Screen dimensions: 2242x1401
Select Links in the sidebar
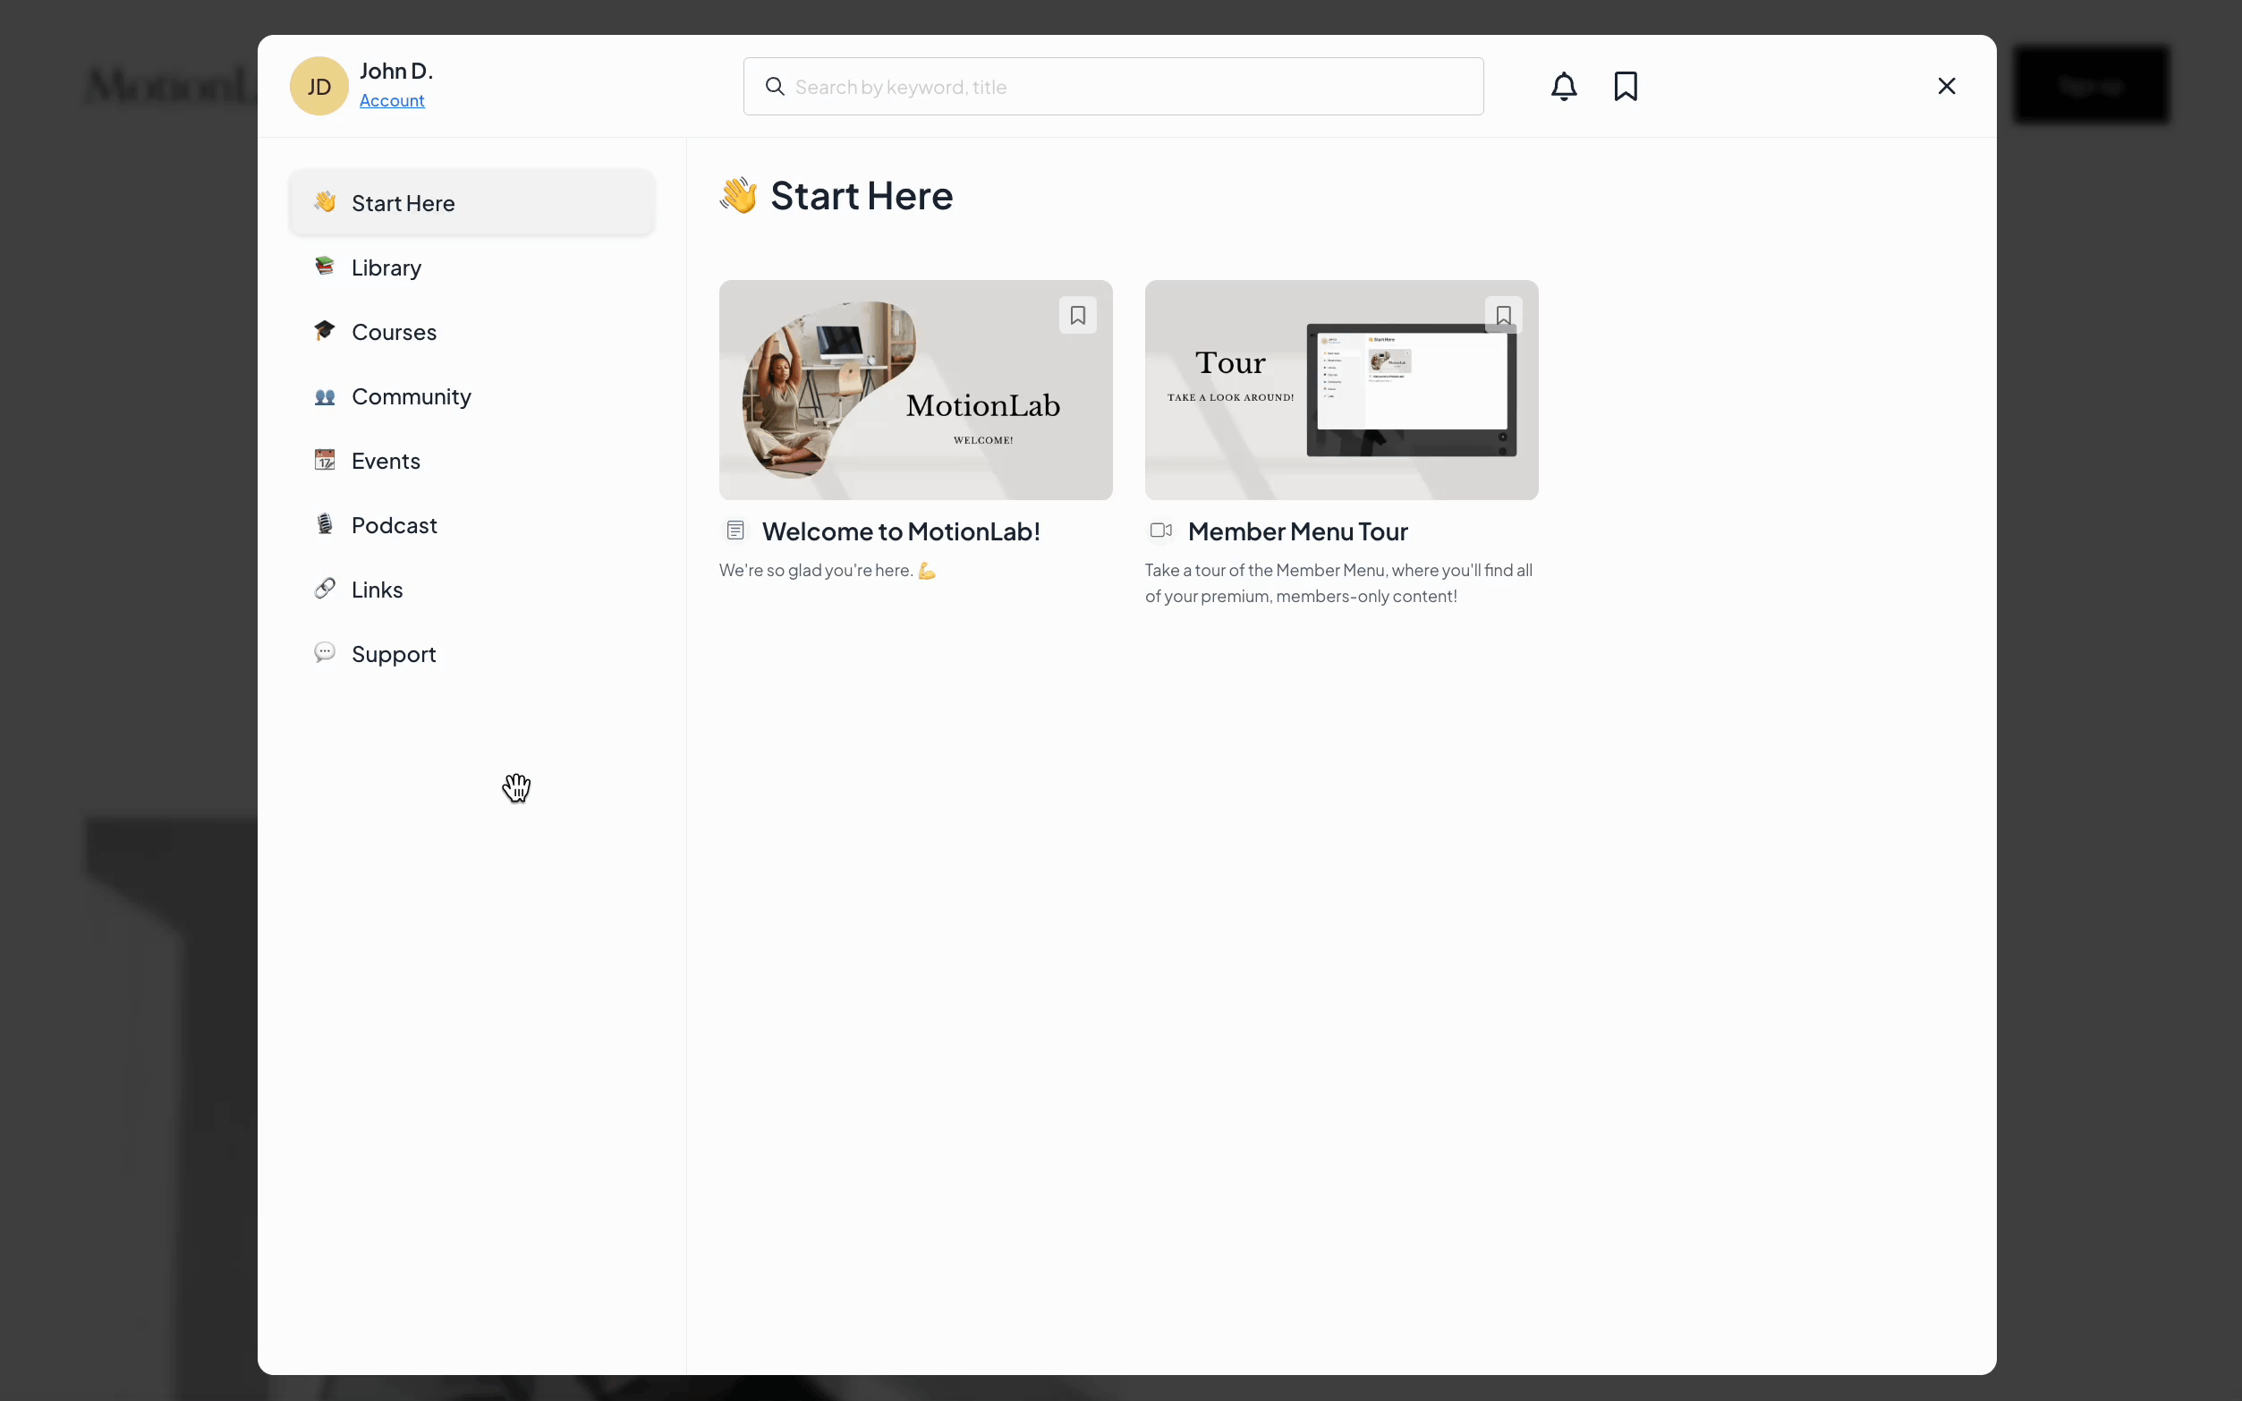click(377, 590)
